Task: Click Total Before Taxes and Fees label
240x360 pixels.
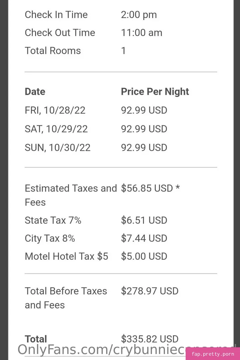Action: click(66, 298)
